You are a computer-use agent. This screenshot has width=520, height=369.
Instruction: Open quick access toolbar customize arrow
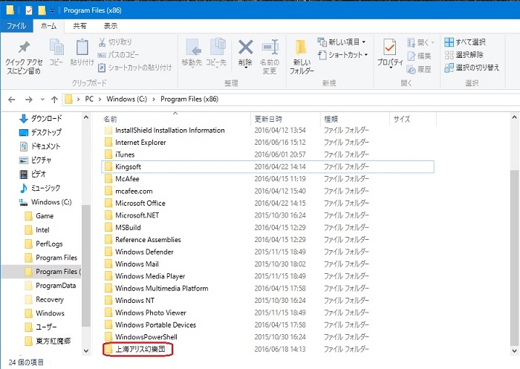click(53, 11)
